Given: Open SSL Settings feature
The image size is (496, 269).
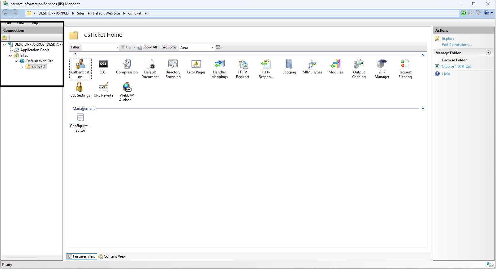Looking at the screenshot, I should pos(80,90).
